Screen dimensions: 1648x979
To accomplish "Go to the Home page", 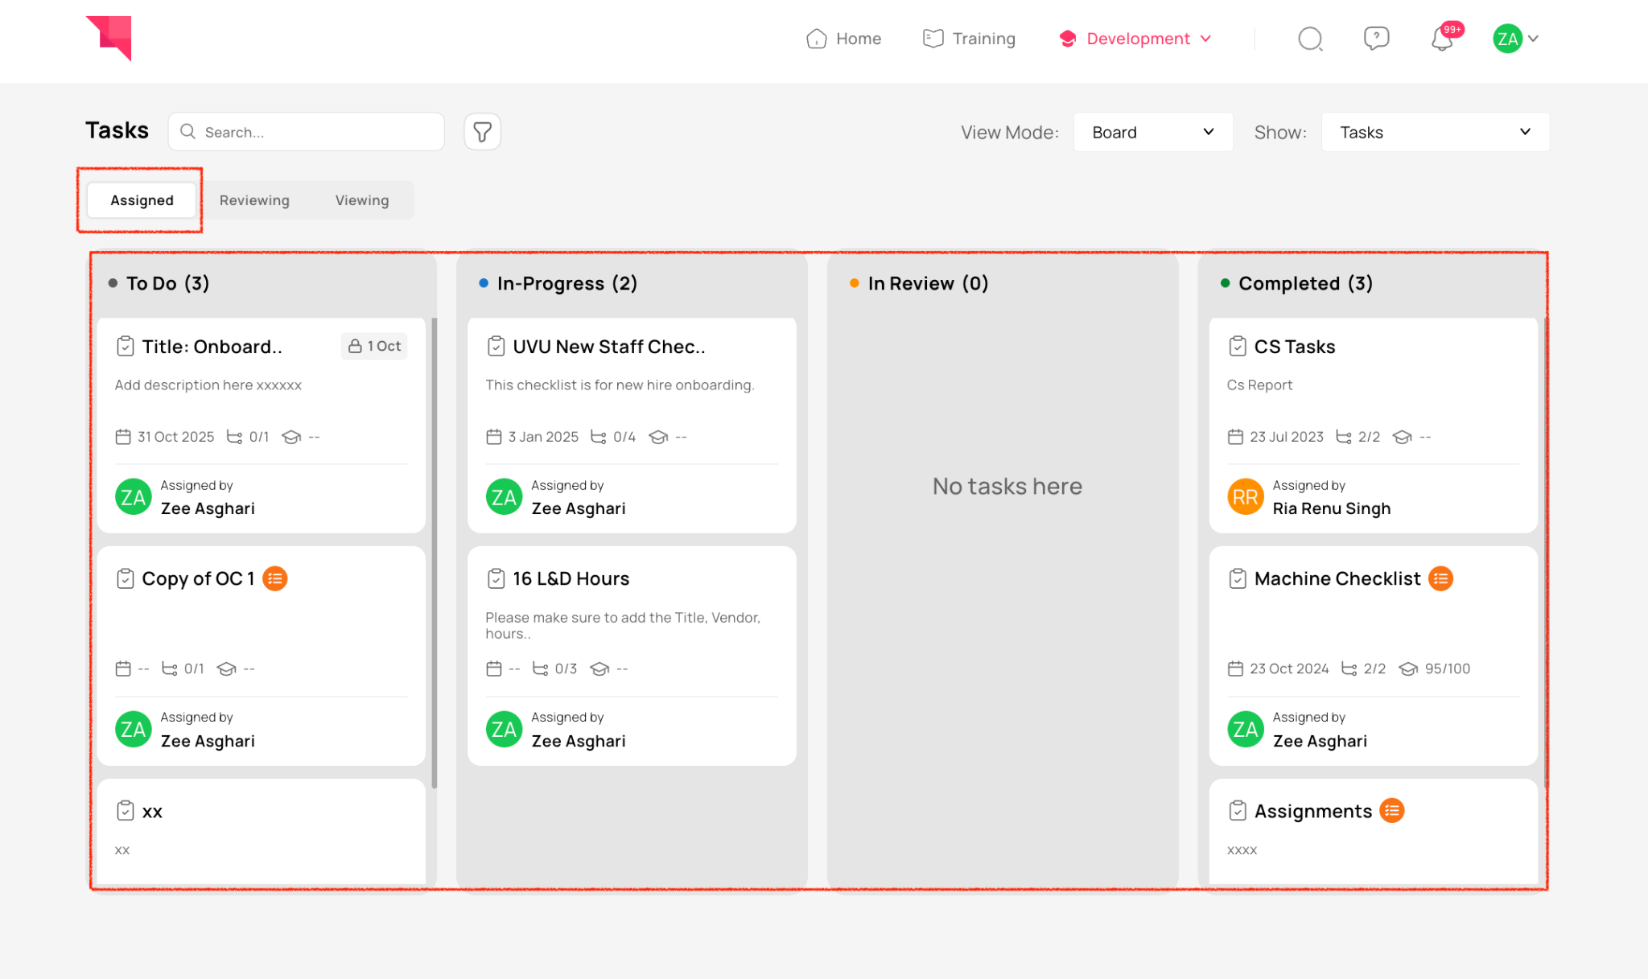I will pyautogui.click(x=843, y=39).
